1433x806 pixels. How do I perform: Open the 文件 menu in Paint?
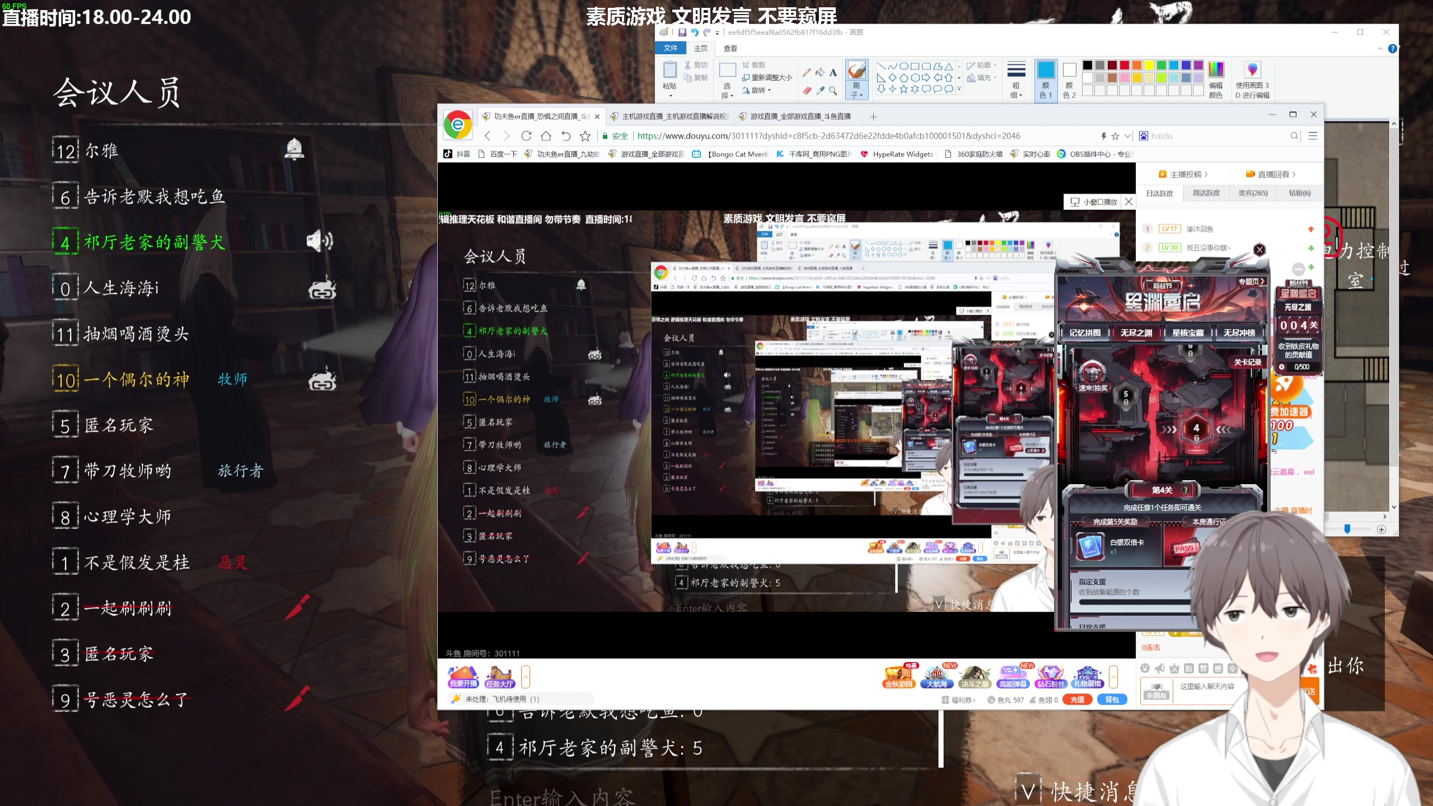click(x=671, y=48)
